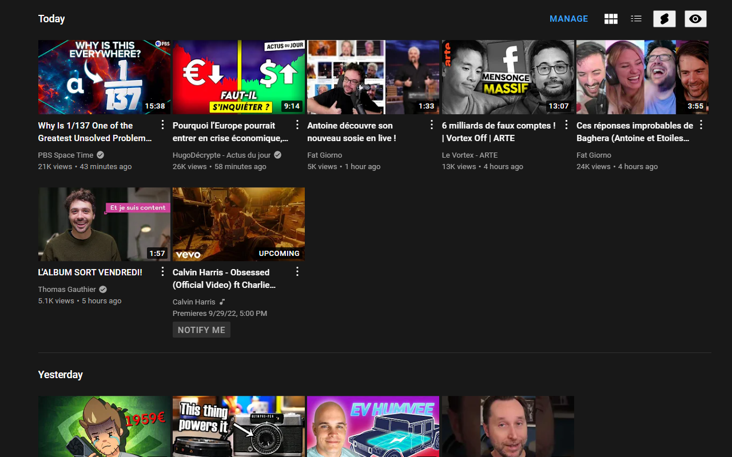Click the music note beside Calvin Harris
732x457 pixels.
click(x=222, y=302)
